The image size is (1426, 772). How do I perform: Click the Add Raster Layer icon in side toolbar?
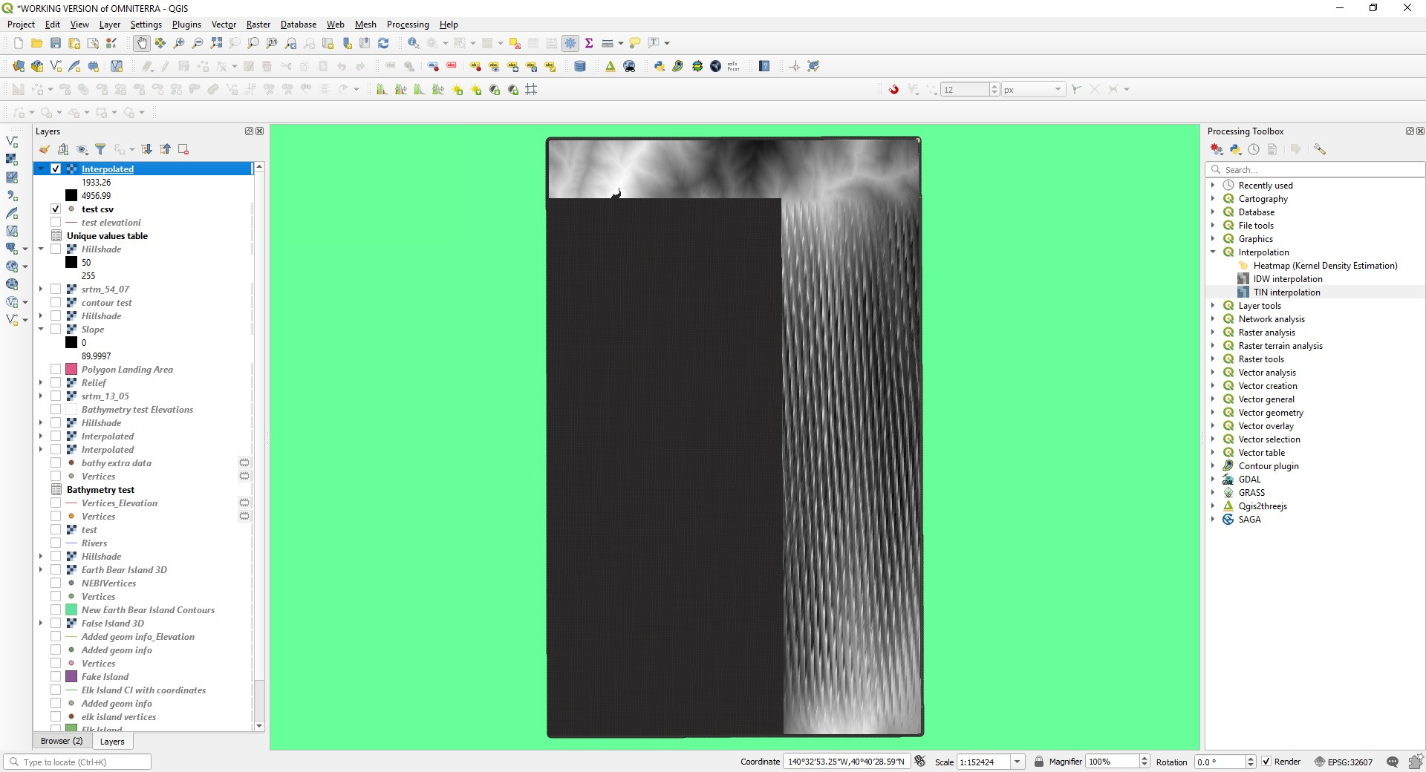pyautogui.click(x=12, y=159)
